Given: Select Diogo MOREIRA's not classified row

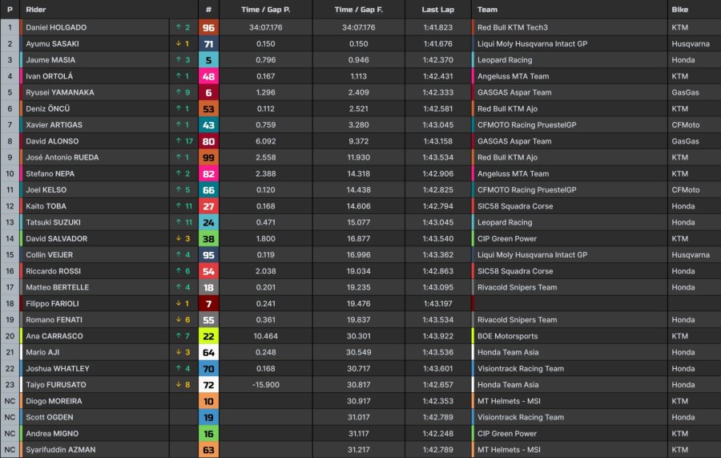Looking at the screenshot, I should (x=360, y=401).
